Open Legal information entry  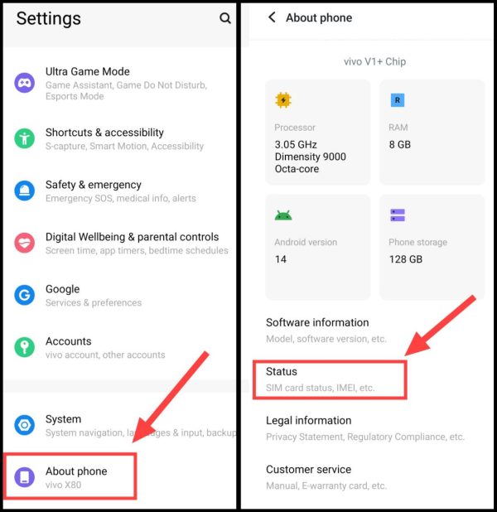tap(372, 428)
